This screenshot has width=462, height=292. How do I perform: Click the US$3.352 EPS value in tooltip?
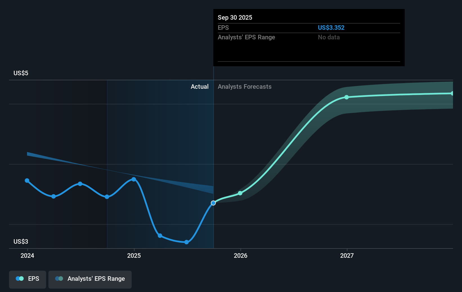point(331,28)
